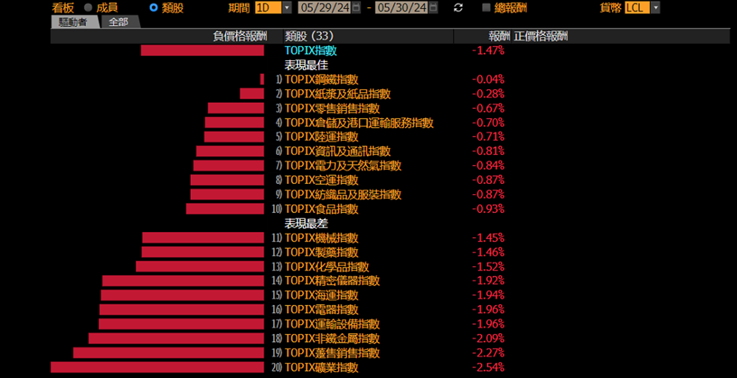737x378 pixels.
Task: Click the 類股 (33) column header
Action: tap(309, 37)
